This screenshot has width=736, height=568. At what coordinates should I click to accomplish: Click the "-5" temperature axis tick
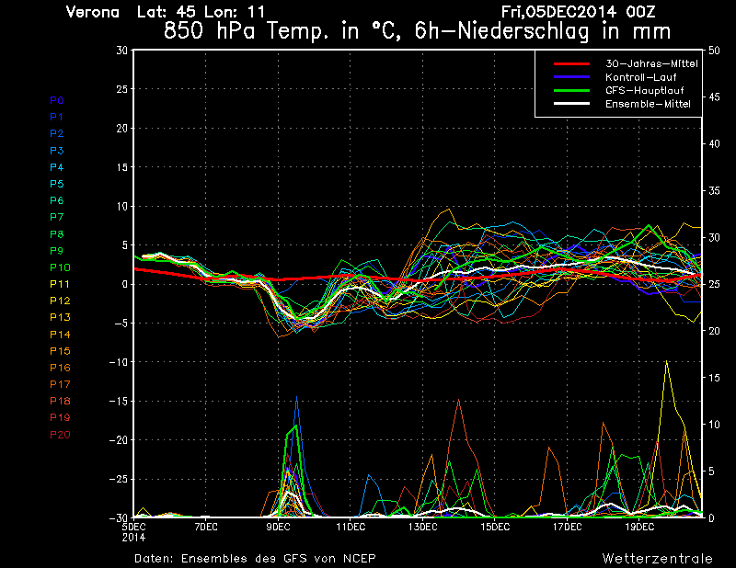coord(120,324)
